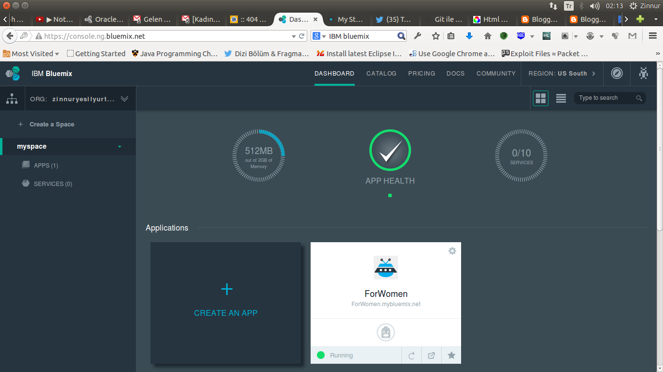This screenshot has width=663, height=372.
Task: Switch to list view
Action: (561, 98)
